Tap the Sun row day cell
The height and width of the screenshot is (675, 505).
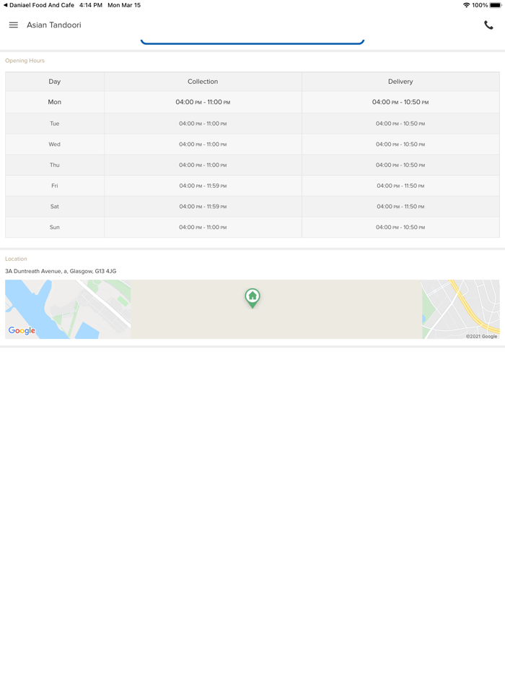[55, 227]
